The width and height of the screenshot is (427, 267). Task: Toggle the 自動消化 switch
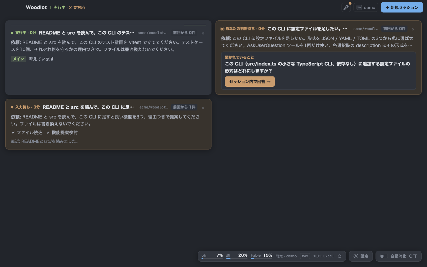click(x=384, y=256)
